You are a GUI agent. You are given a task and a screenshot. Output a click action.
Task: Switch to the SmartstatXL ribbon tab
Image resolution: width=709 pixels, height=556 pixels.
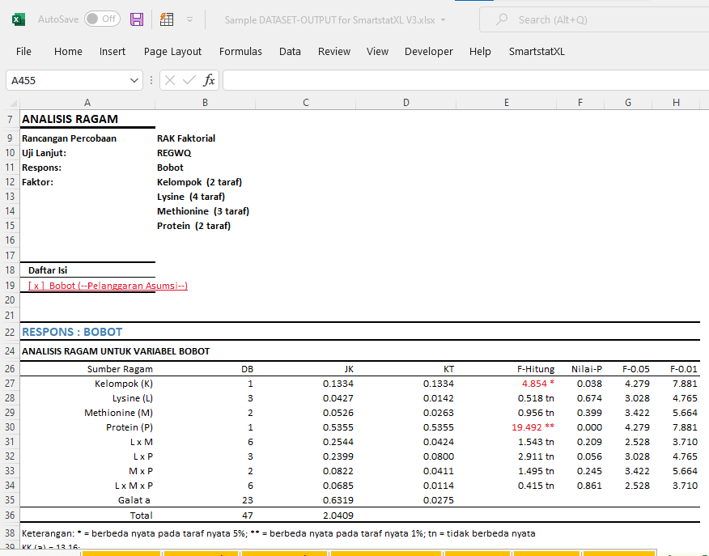click(537, 51)
